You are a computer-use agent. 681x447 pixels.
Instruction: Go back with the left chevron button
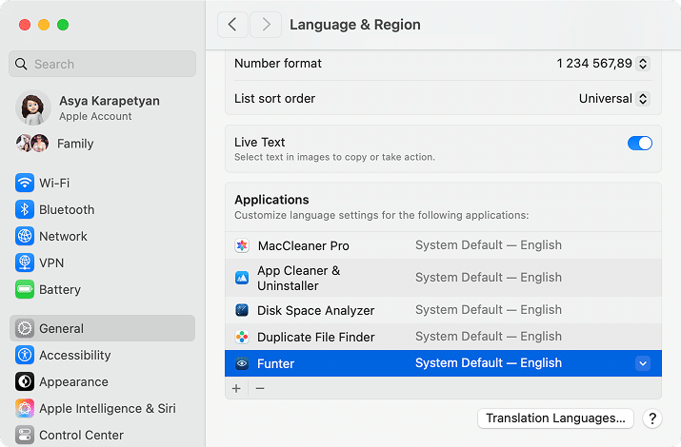pyautogui.click(x=232, y=25)
